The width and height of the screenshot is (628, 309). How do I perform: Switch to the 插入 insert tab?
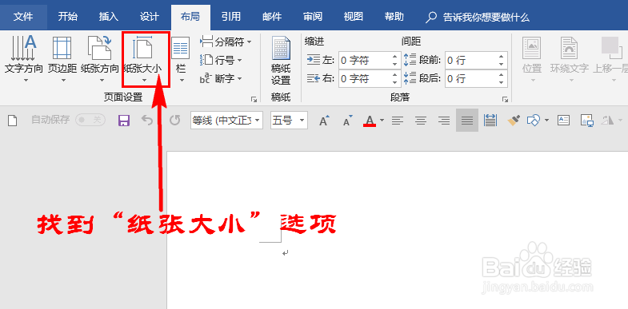point(109,17)
